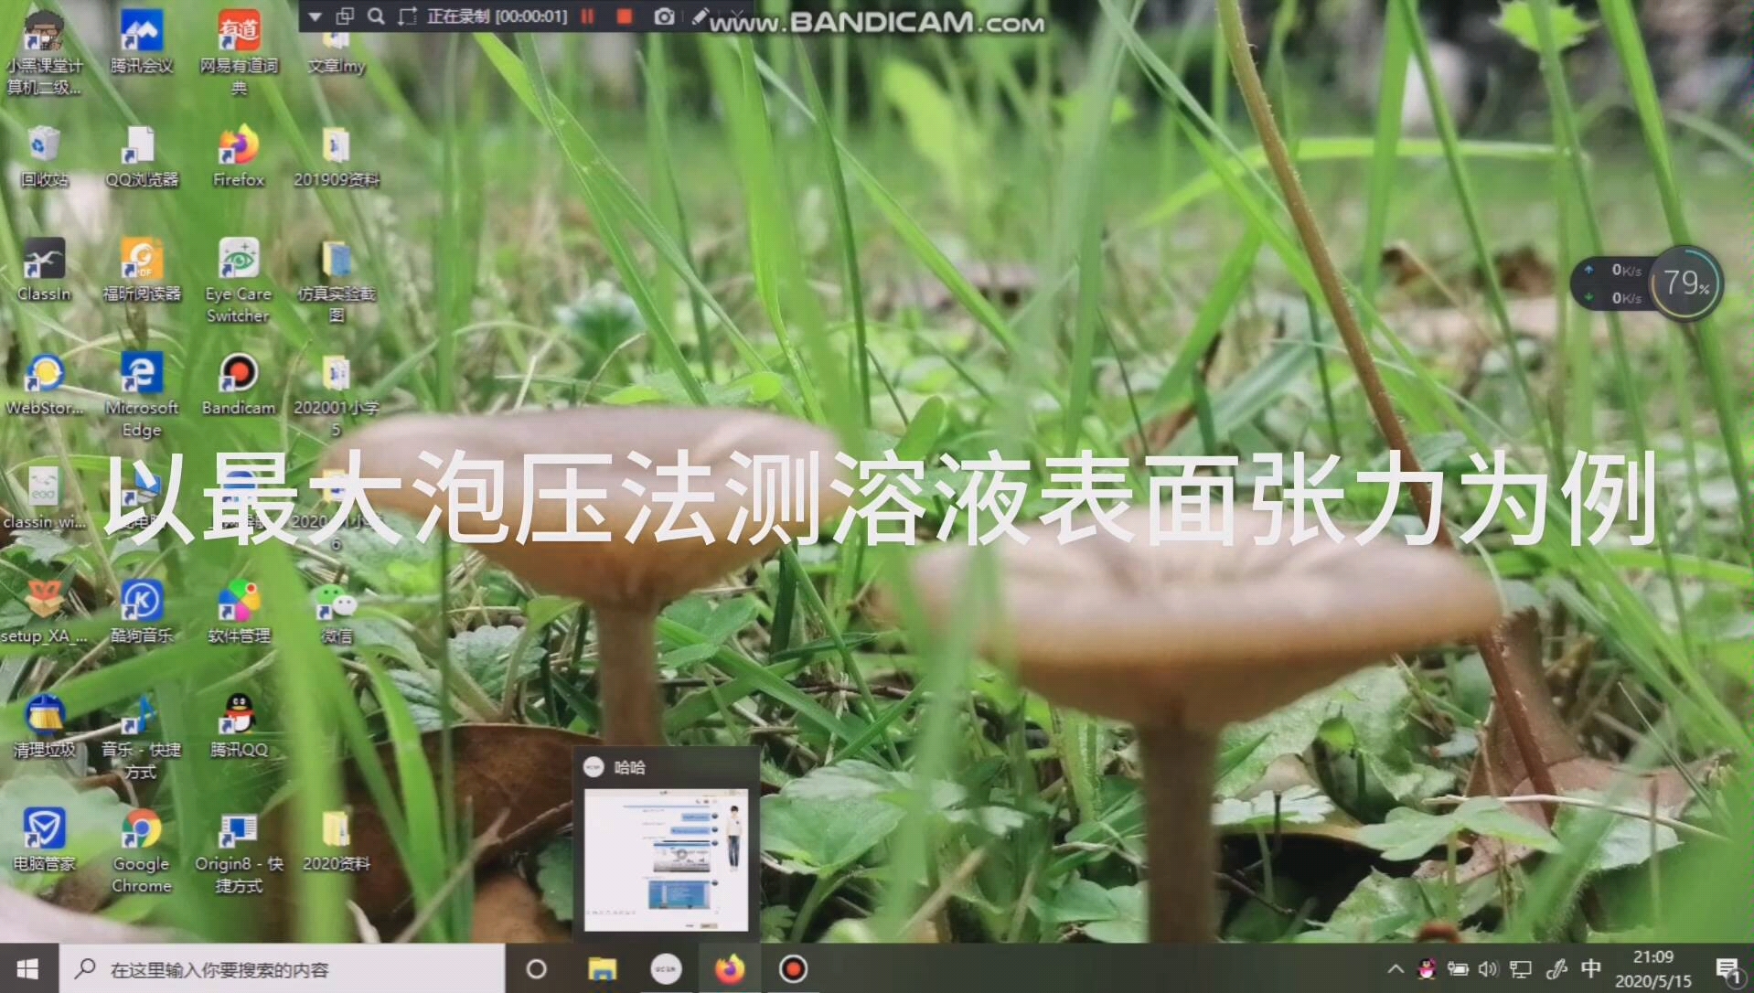Viewport: 1754px width, 993px height.
Task: Open the Bandicam zoom magnifier tool
Action: point(375,16)
